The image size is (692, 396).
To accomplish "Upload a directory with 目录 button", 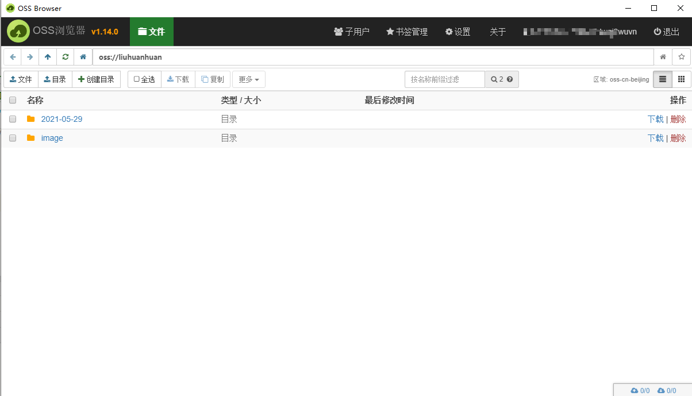I will (x=55, y=79).
